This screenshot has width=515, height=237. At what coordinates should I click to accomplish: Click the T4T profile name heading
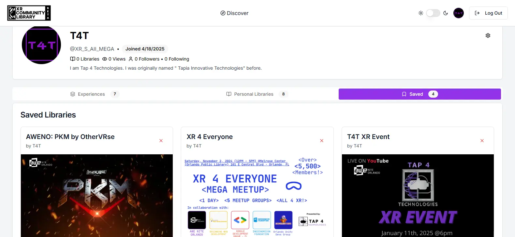80,35
